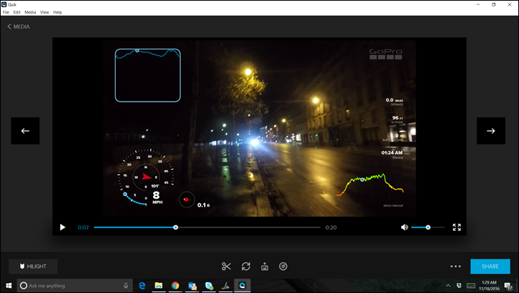Go to the next media item

[x=490, y=131]
